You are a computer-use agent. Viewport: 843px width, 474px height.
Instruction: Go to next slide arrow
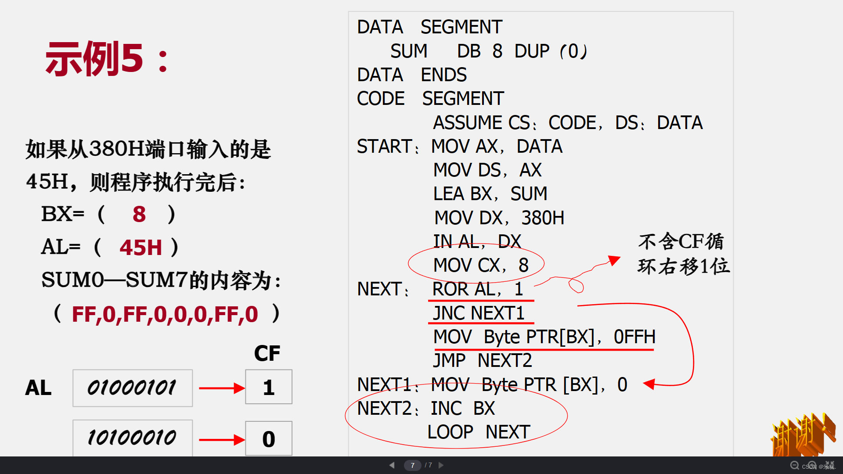point(441,465)
